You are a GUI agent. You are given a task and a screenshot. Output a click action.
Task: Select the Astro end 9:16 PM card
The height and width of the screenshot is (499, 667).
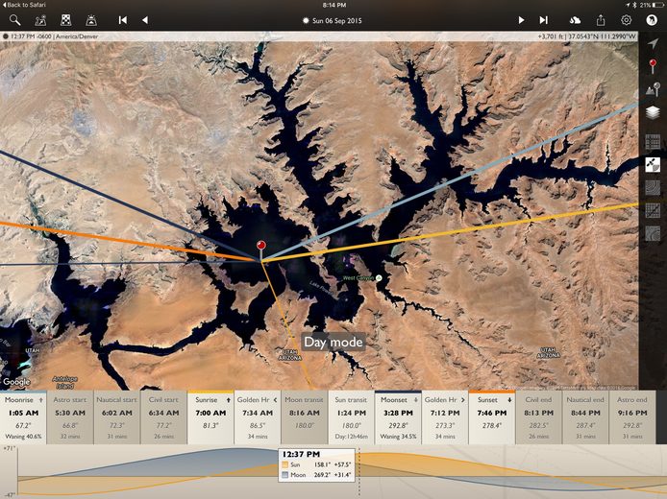[632, 417]
